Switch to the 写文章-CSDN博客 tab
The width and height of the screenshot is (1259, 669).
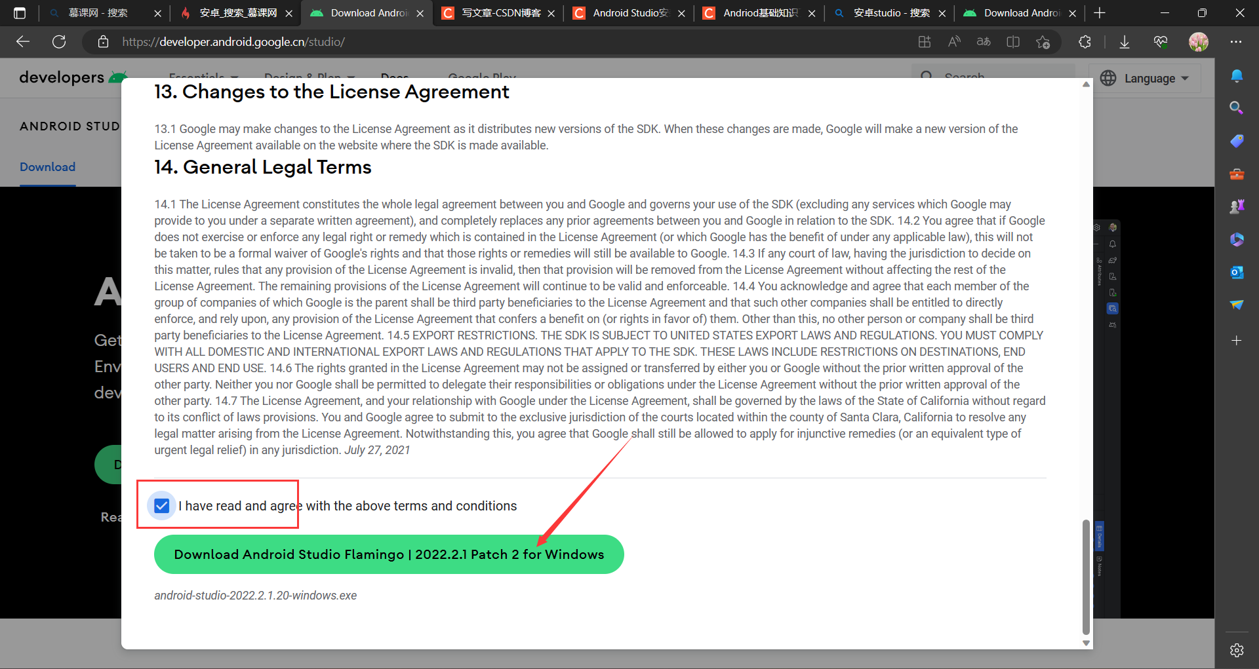pos(502,13)
